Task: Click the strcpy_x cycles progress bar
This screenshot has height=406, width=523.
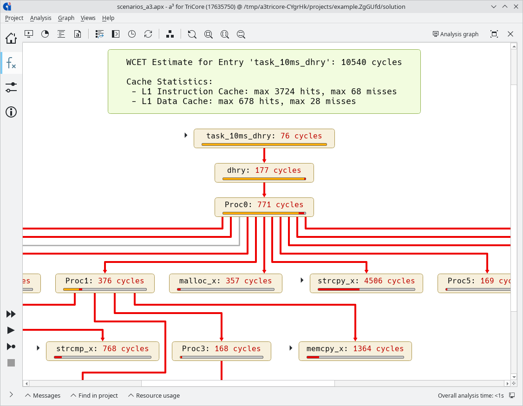Action: pos(366,289)
